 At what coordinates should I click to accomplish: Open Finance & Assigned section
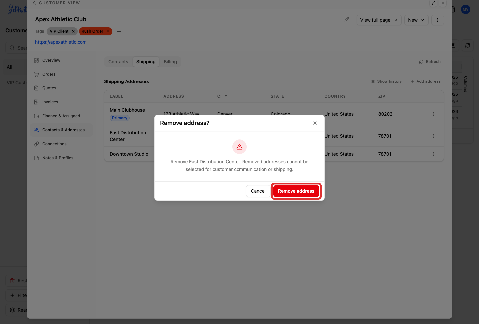[61, 116]
